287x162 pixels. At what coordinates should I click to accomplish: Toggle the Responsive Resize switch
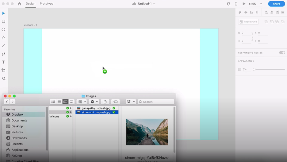coord(282,53)
